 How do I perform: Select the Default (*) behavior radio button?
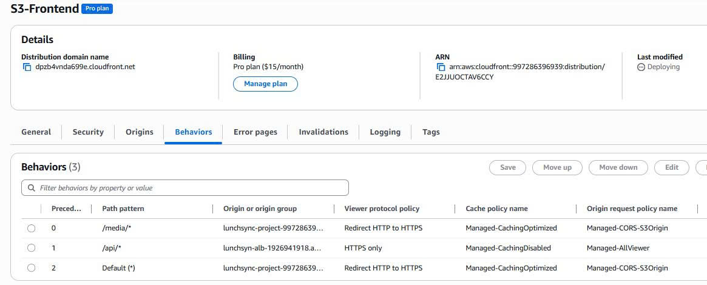[x=32, y=268]
